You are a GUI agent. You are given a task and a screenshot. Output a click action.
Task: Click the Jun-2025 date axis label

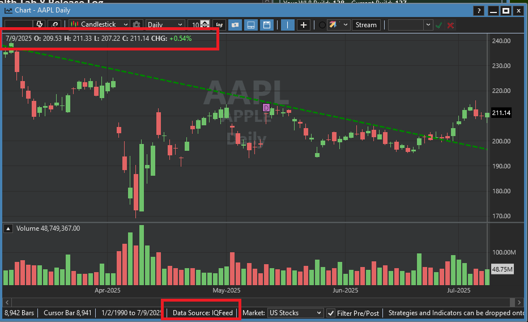pyautogui.click(x=345, y=290)
